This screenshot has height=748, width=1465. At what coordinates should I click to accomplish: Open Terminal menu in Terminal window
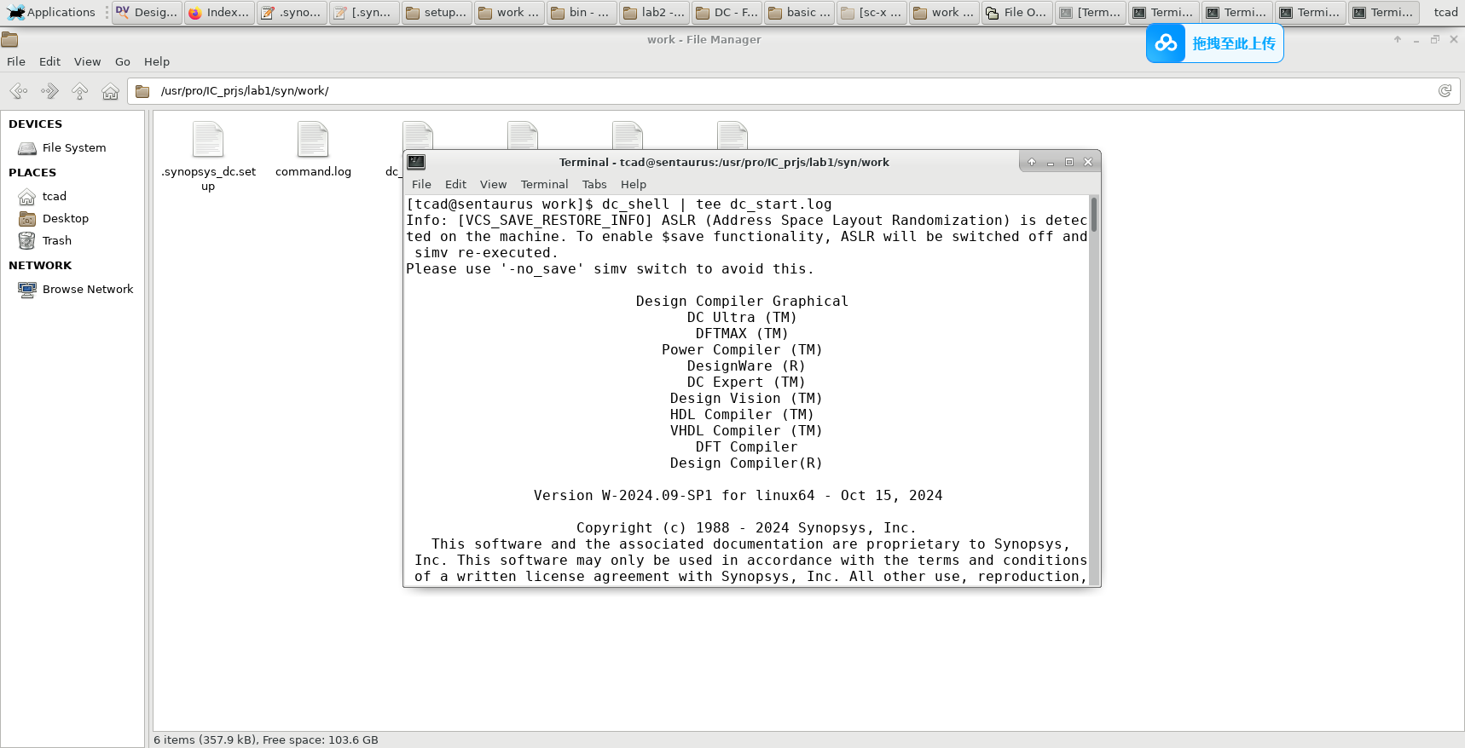coord(544,184)
